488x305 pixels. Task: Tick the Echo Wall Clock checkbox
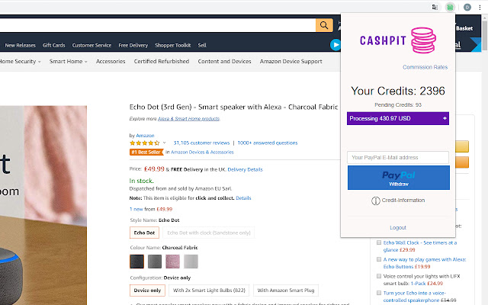point(379,242)
